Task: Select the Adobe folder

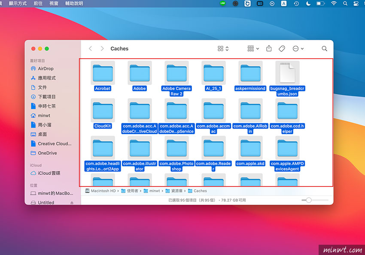Action: pyautogui.click(x=140, y=76)
